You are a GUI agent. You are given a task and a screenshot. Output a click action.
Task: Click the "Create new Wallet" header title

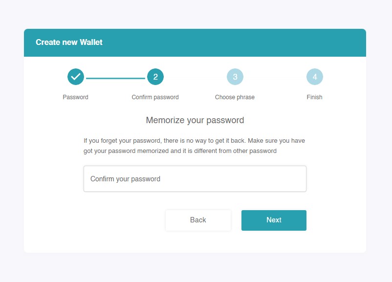coord(69,43)
